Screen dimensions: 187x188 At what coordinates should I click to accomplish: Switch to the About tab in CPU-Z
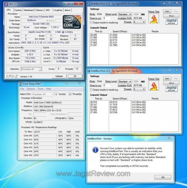click(x=68, y=10)
